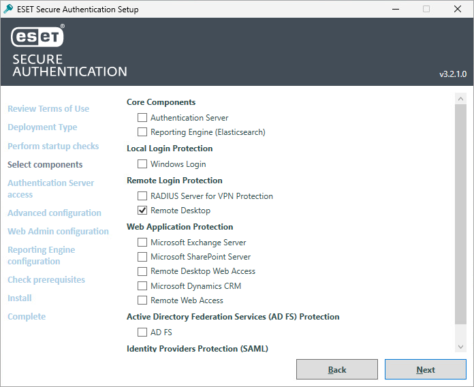Select Check prerequisites step

click(46, 279)
